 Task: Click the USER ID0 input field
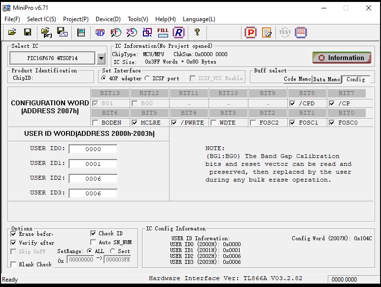[93, 149]
